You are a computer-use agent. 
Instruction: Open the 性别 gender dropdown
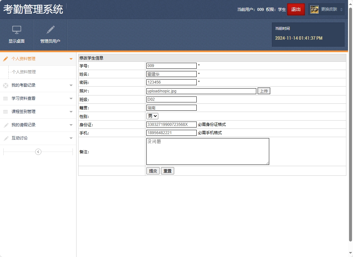click(152, 116)
